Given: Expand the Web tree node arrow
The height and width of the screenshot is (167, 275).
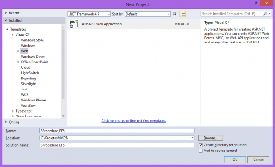Looking at the screenshot, I should pyautogui.click(x=18, y=51).
